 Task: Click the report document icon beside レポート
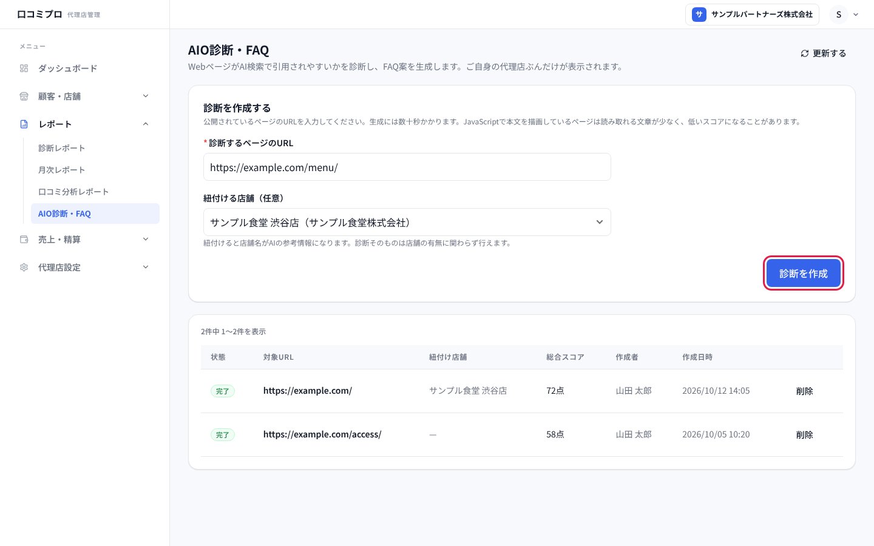[24, 124]
